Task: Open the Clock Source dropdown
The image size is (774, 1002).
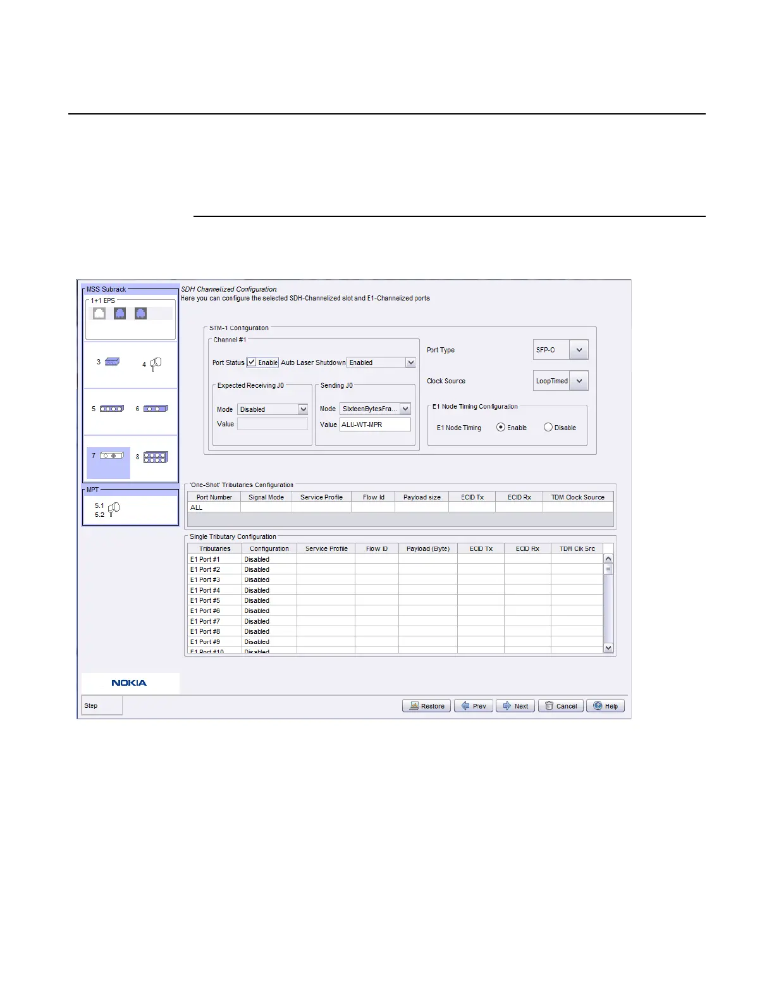Action: (x=579, y=381)
